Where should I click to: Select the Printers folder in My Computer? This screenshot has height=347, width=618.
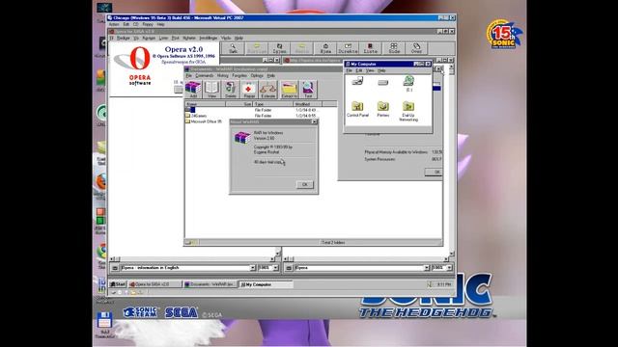(382, 109)
